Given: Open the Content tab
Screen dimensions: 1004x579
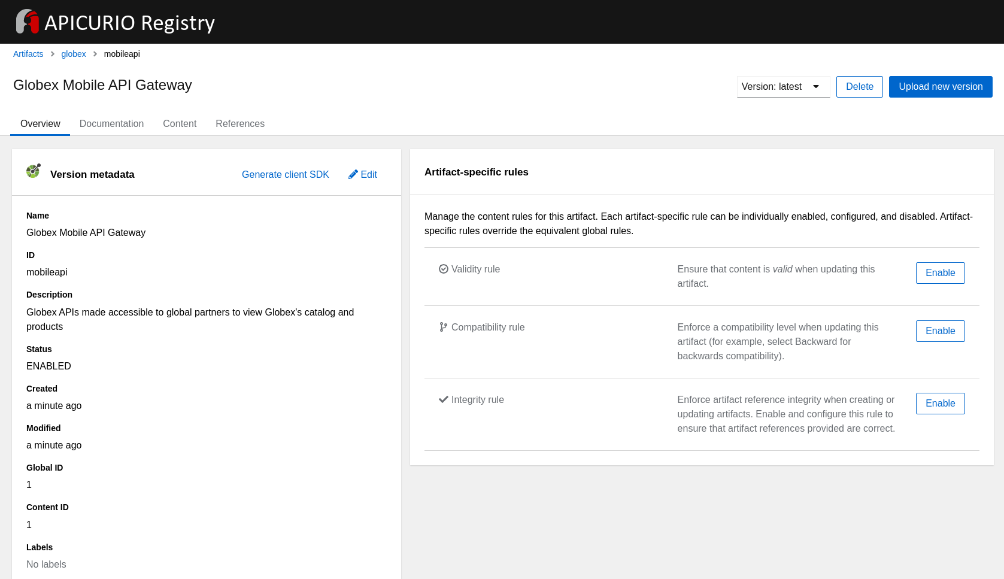Looking at the screenshot, I should click(180, 123).
